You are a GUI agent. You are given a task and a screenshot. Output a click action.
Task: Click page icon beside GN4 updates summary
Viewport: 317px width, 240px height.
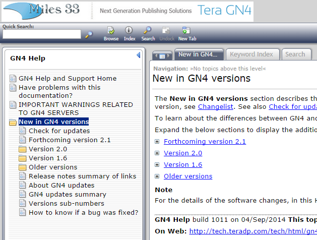[x=23, y=194]
